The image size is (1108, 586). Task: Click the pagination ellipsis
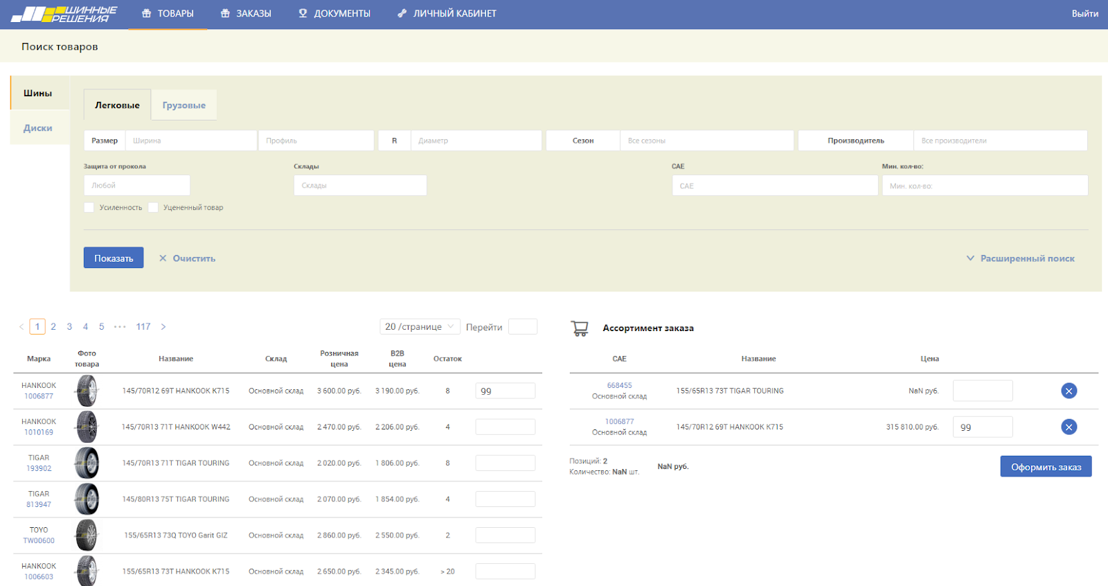[x=120, y=327]
